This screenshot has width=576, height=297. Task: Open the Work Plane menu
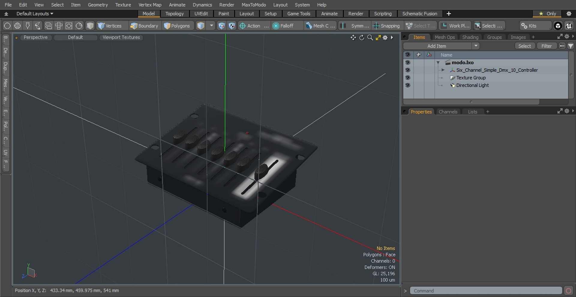pyautogui.click(x=455, y=26)
